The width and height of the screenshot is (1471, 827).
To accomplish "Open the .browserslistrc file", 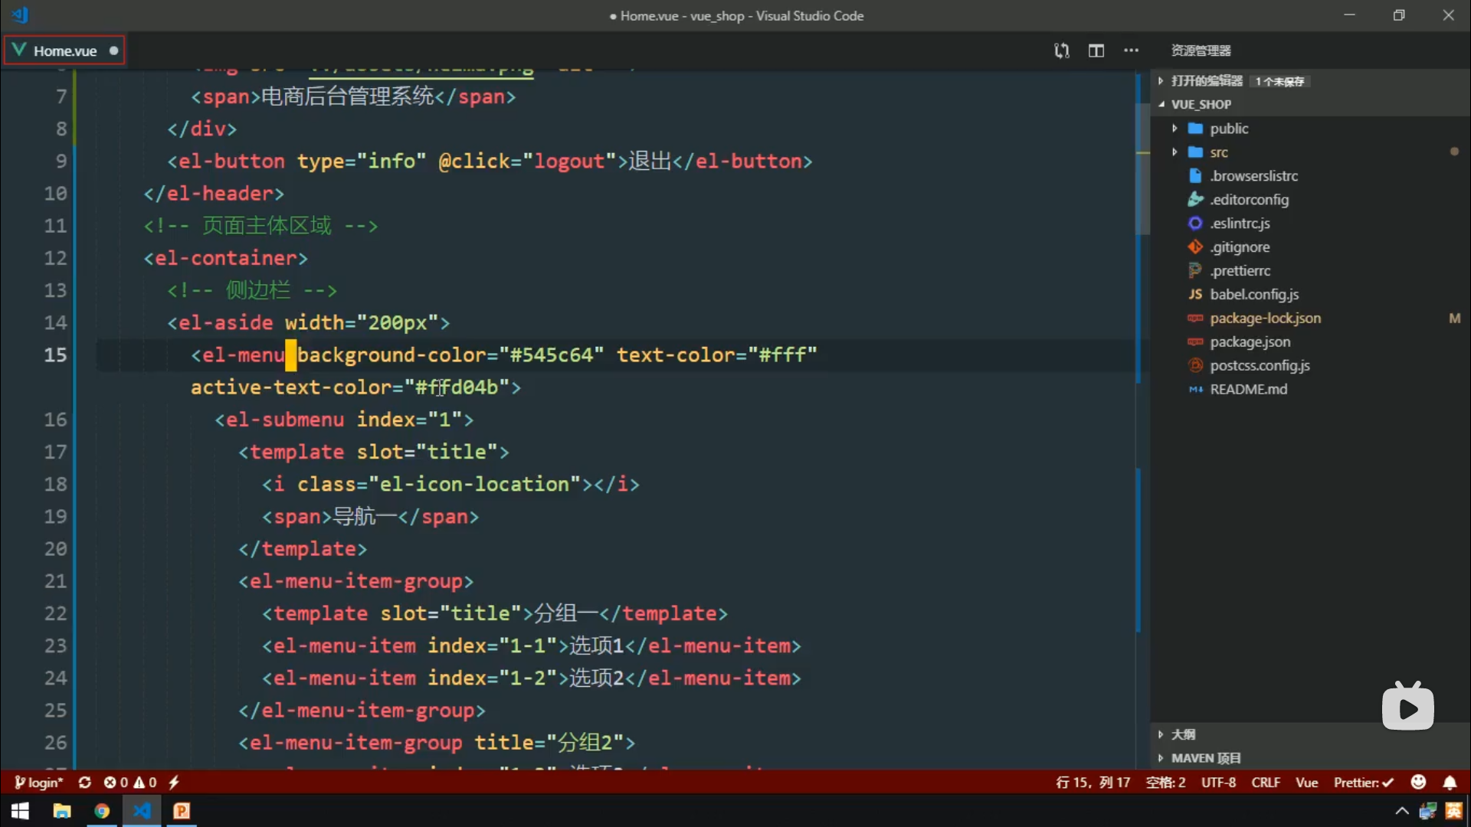I will pyautogui.click(x=1253, y=176).
